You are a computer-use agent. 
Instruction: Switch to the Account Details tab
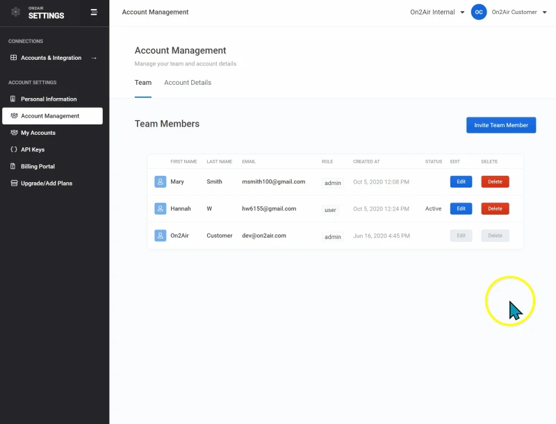188,83
